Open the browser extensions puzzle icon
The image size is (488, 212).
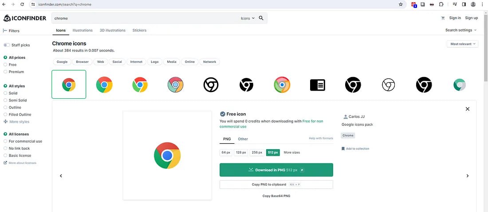tap(441, 4)
